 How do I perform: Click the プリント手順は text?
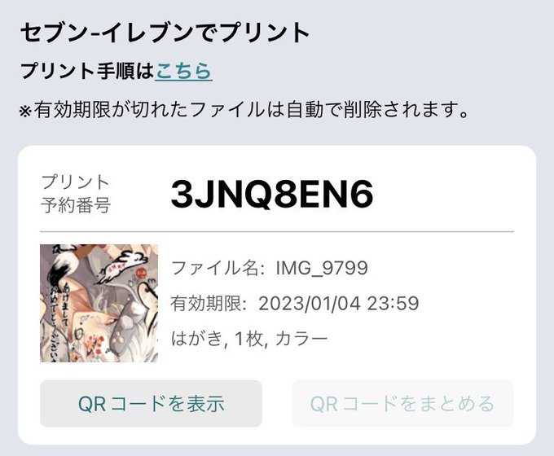[x=87, y=71]
